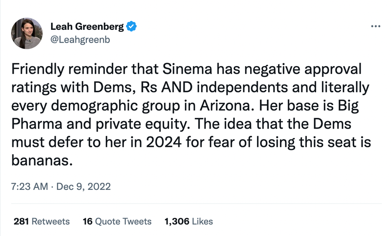Open Leah Greenberg's profile photo
Viewport: 391px width, 236px height.
coord(27,33)
